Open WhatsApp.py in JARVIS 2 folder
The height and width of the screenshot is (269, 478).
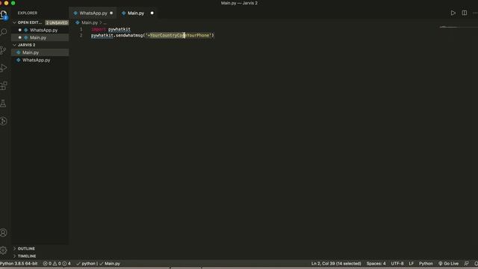36,60
